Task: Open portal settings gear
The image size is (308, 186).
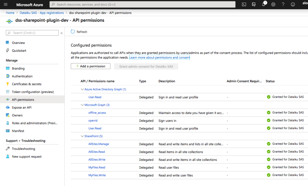Action: 273,4
